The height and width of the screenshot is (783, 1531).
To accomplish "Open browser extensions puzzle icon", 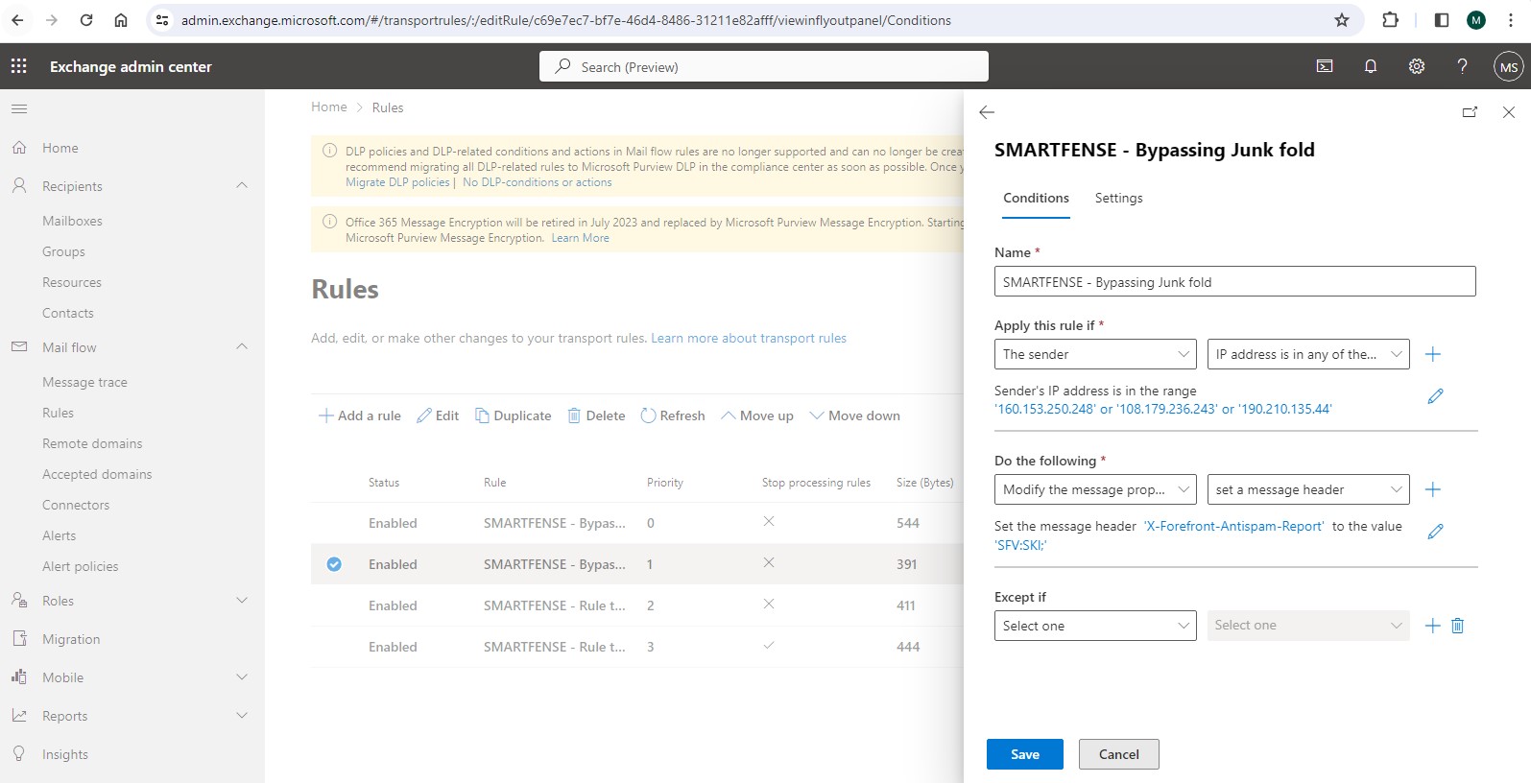I will [1390, 20].
